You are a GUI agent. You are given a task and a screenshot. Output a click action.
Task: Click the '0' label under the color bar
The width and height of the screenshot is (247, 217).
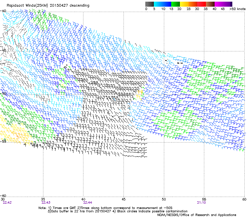point(146,9)
